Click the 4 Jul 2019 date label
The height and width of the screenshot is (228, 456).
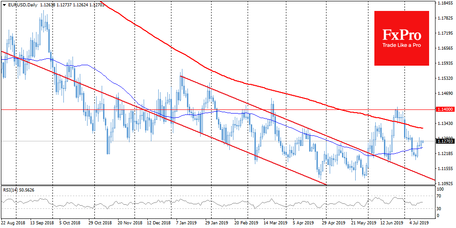(418, 224)
